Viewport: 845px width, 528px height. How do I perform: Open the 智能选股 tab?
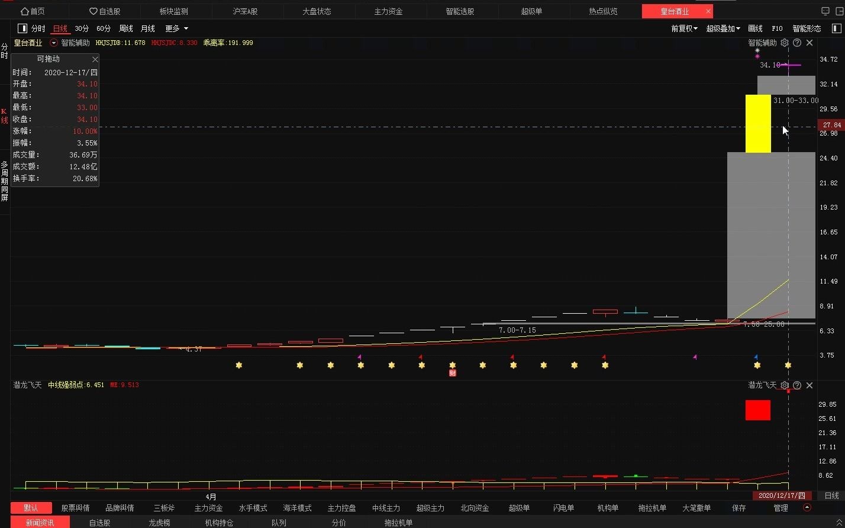pyautogui.click(x=460, y=11)
